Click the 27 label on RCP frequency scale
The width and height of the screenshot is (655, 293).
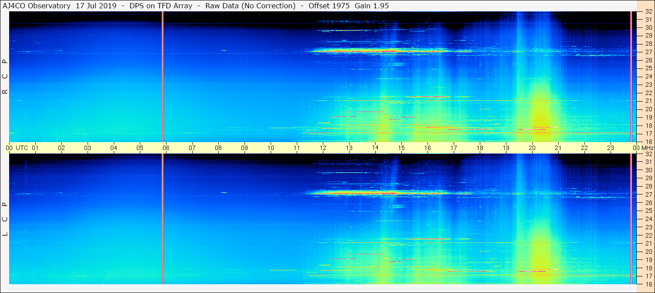tap(648, 52)
